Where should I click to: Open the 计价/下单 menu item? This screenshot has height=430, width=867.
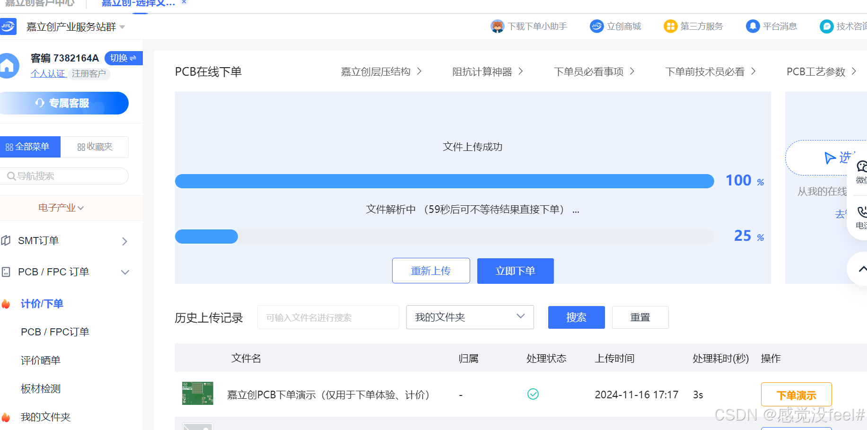(42, 304)
